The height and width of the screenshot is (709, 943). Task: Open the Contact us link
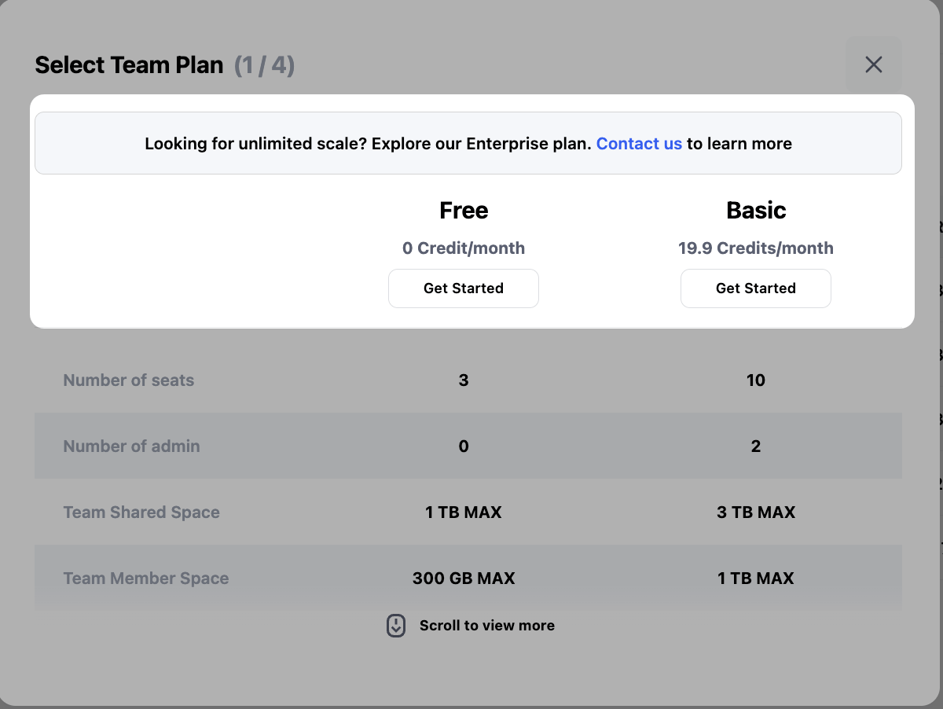639,144
